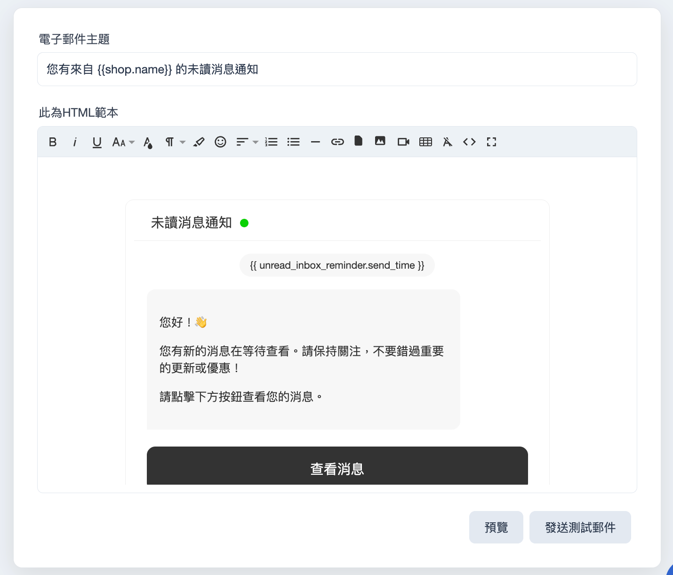The image size is (673, 575).
Task: Expand the text alignment dropdown
Action: 247,142
